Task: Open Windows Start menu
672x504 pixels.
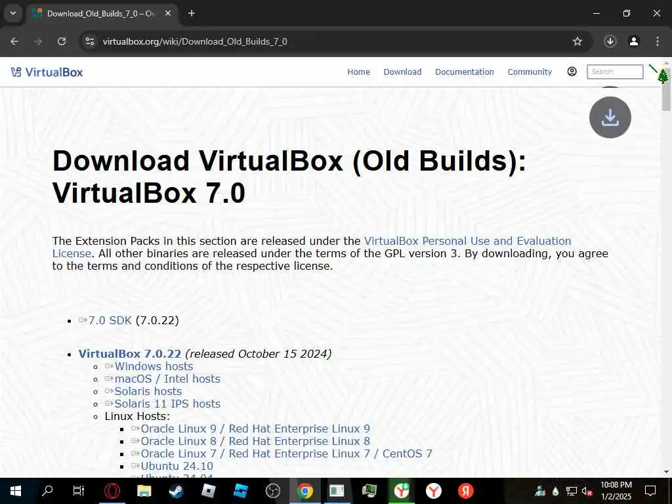Action: pos(16,491)
